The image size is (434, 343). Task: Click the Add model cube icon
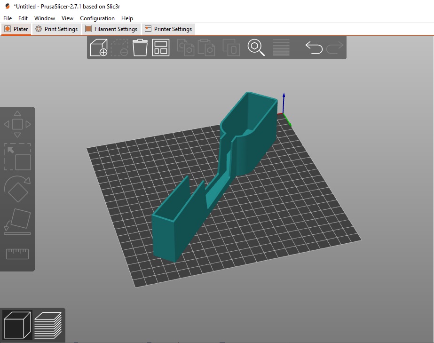point(98,48)
